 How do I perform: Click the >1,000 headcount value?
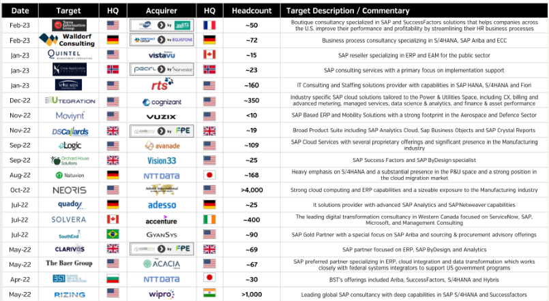click(252, 294)
